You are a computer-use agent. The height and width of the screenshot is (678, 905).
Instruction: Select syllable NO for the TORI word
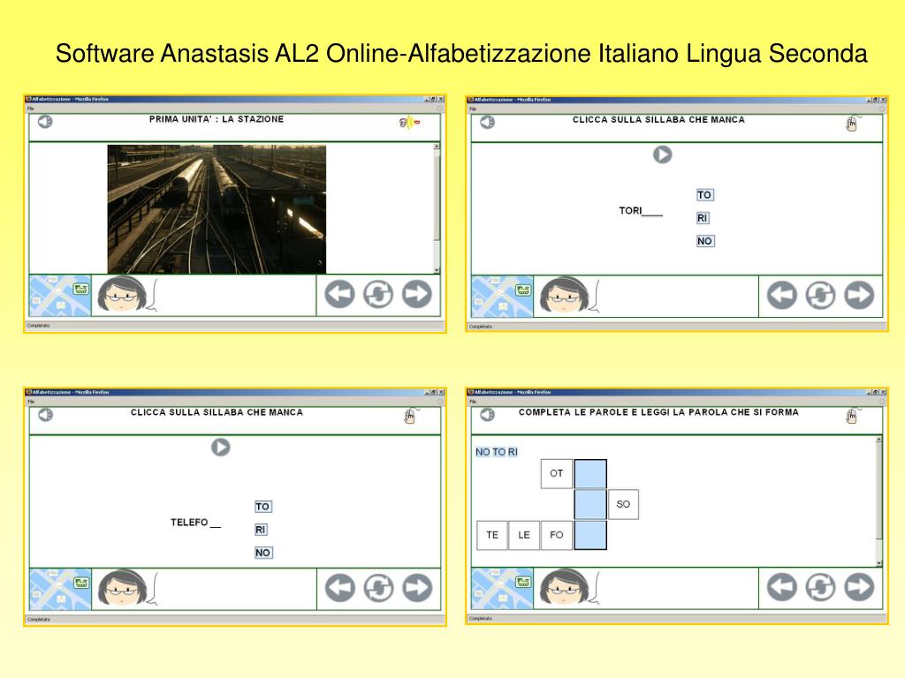click(704, 241)
